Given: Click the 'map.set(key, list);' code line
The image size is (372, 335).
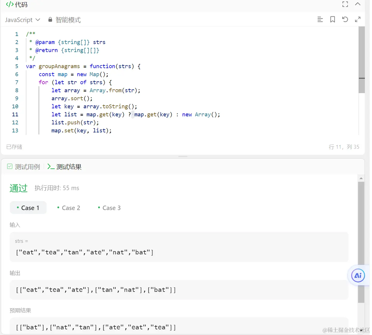Looking at the screenshot, I should pos(81,131).
